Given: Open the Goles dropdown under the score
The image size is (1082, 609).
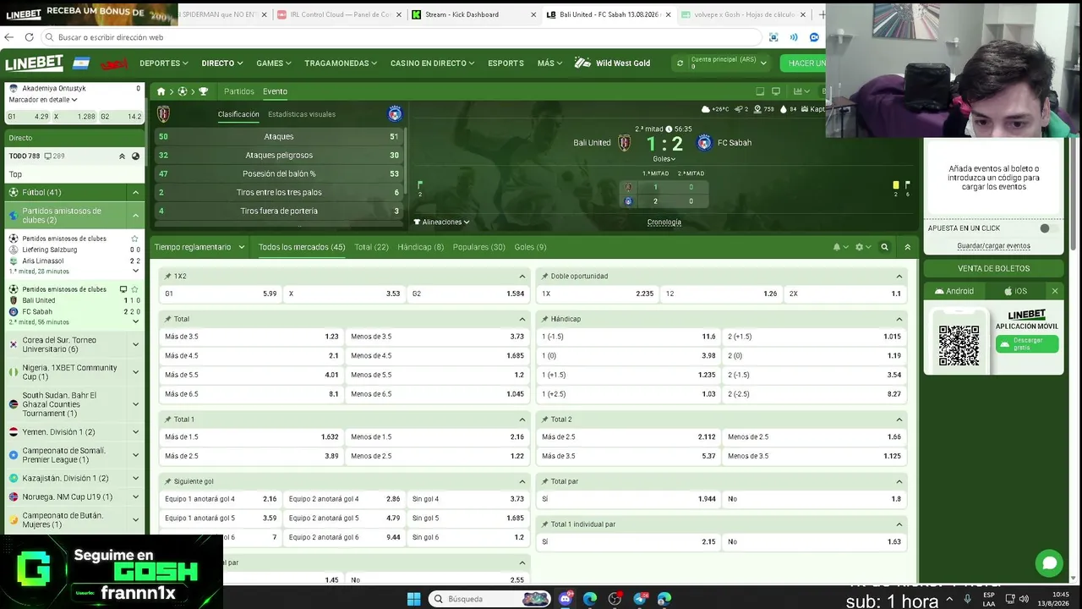Looking at the screenshot, I should (x=664, y=159).
